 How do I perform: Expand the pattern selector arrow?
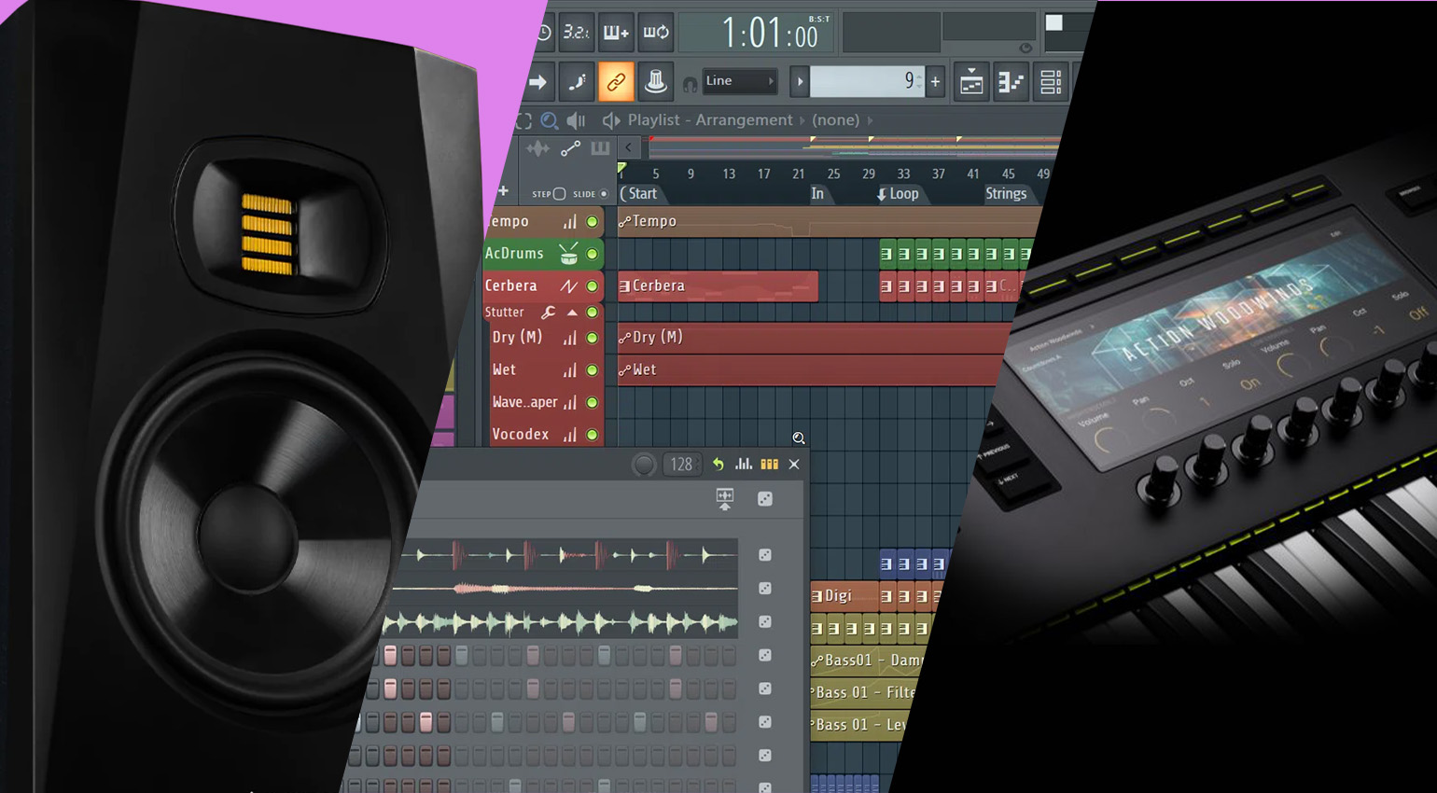(x=800, y=82)
